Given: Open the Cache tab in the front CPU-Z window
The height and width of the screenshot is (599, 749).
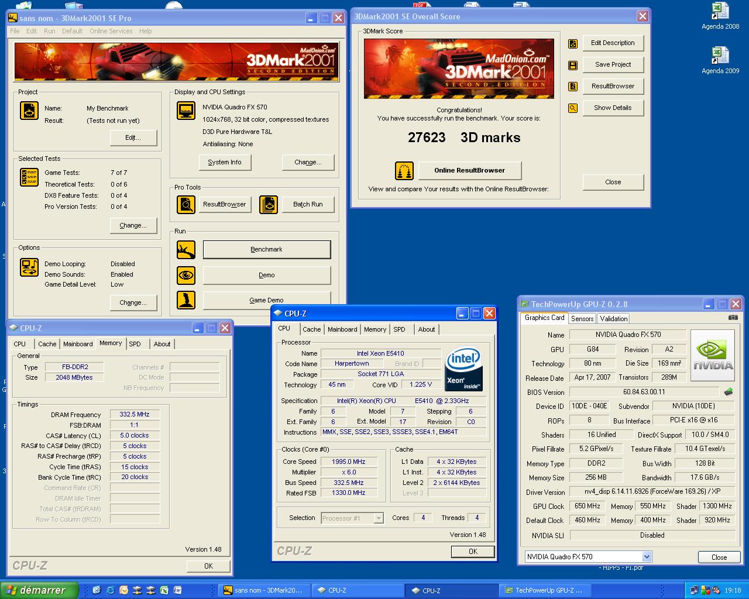Looking at the screenshot, I should tap(311, 329).
